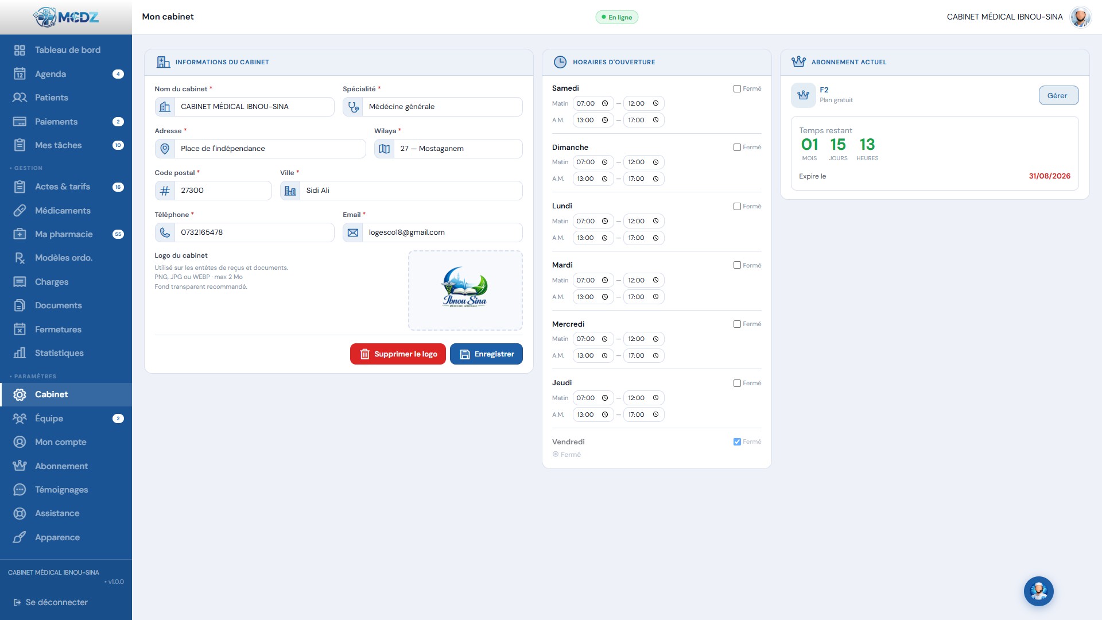Screen dimensions: 1102x620
Task: Check the Fermé box for Samedi
Action: point(737,88)
